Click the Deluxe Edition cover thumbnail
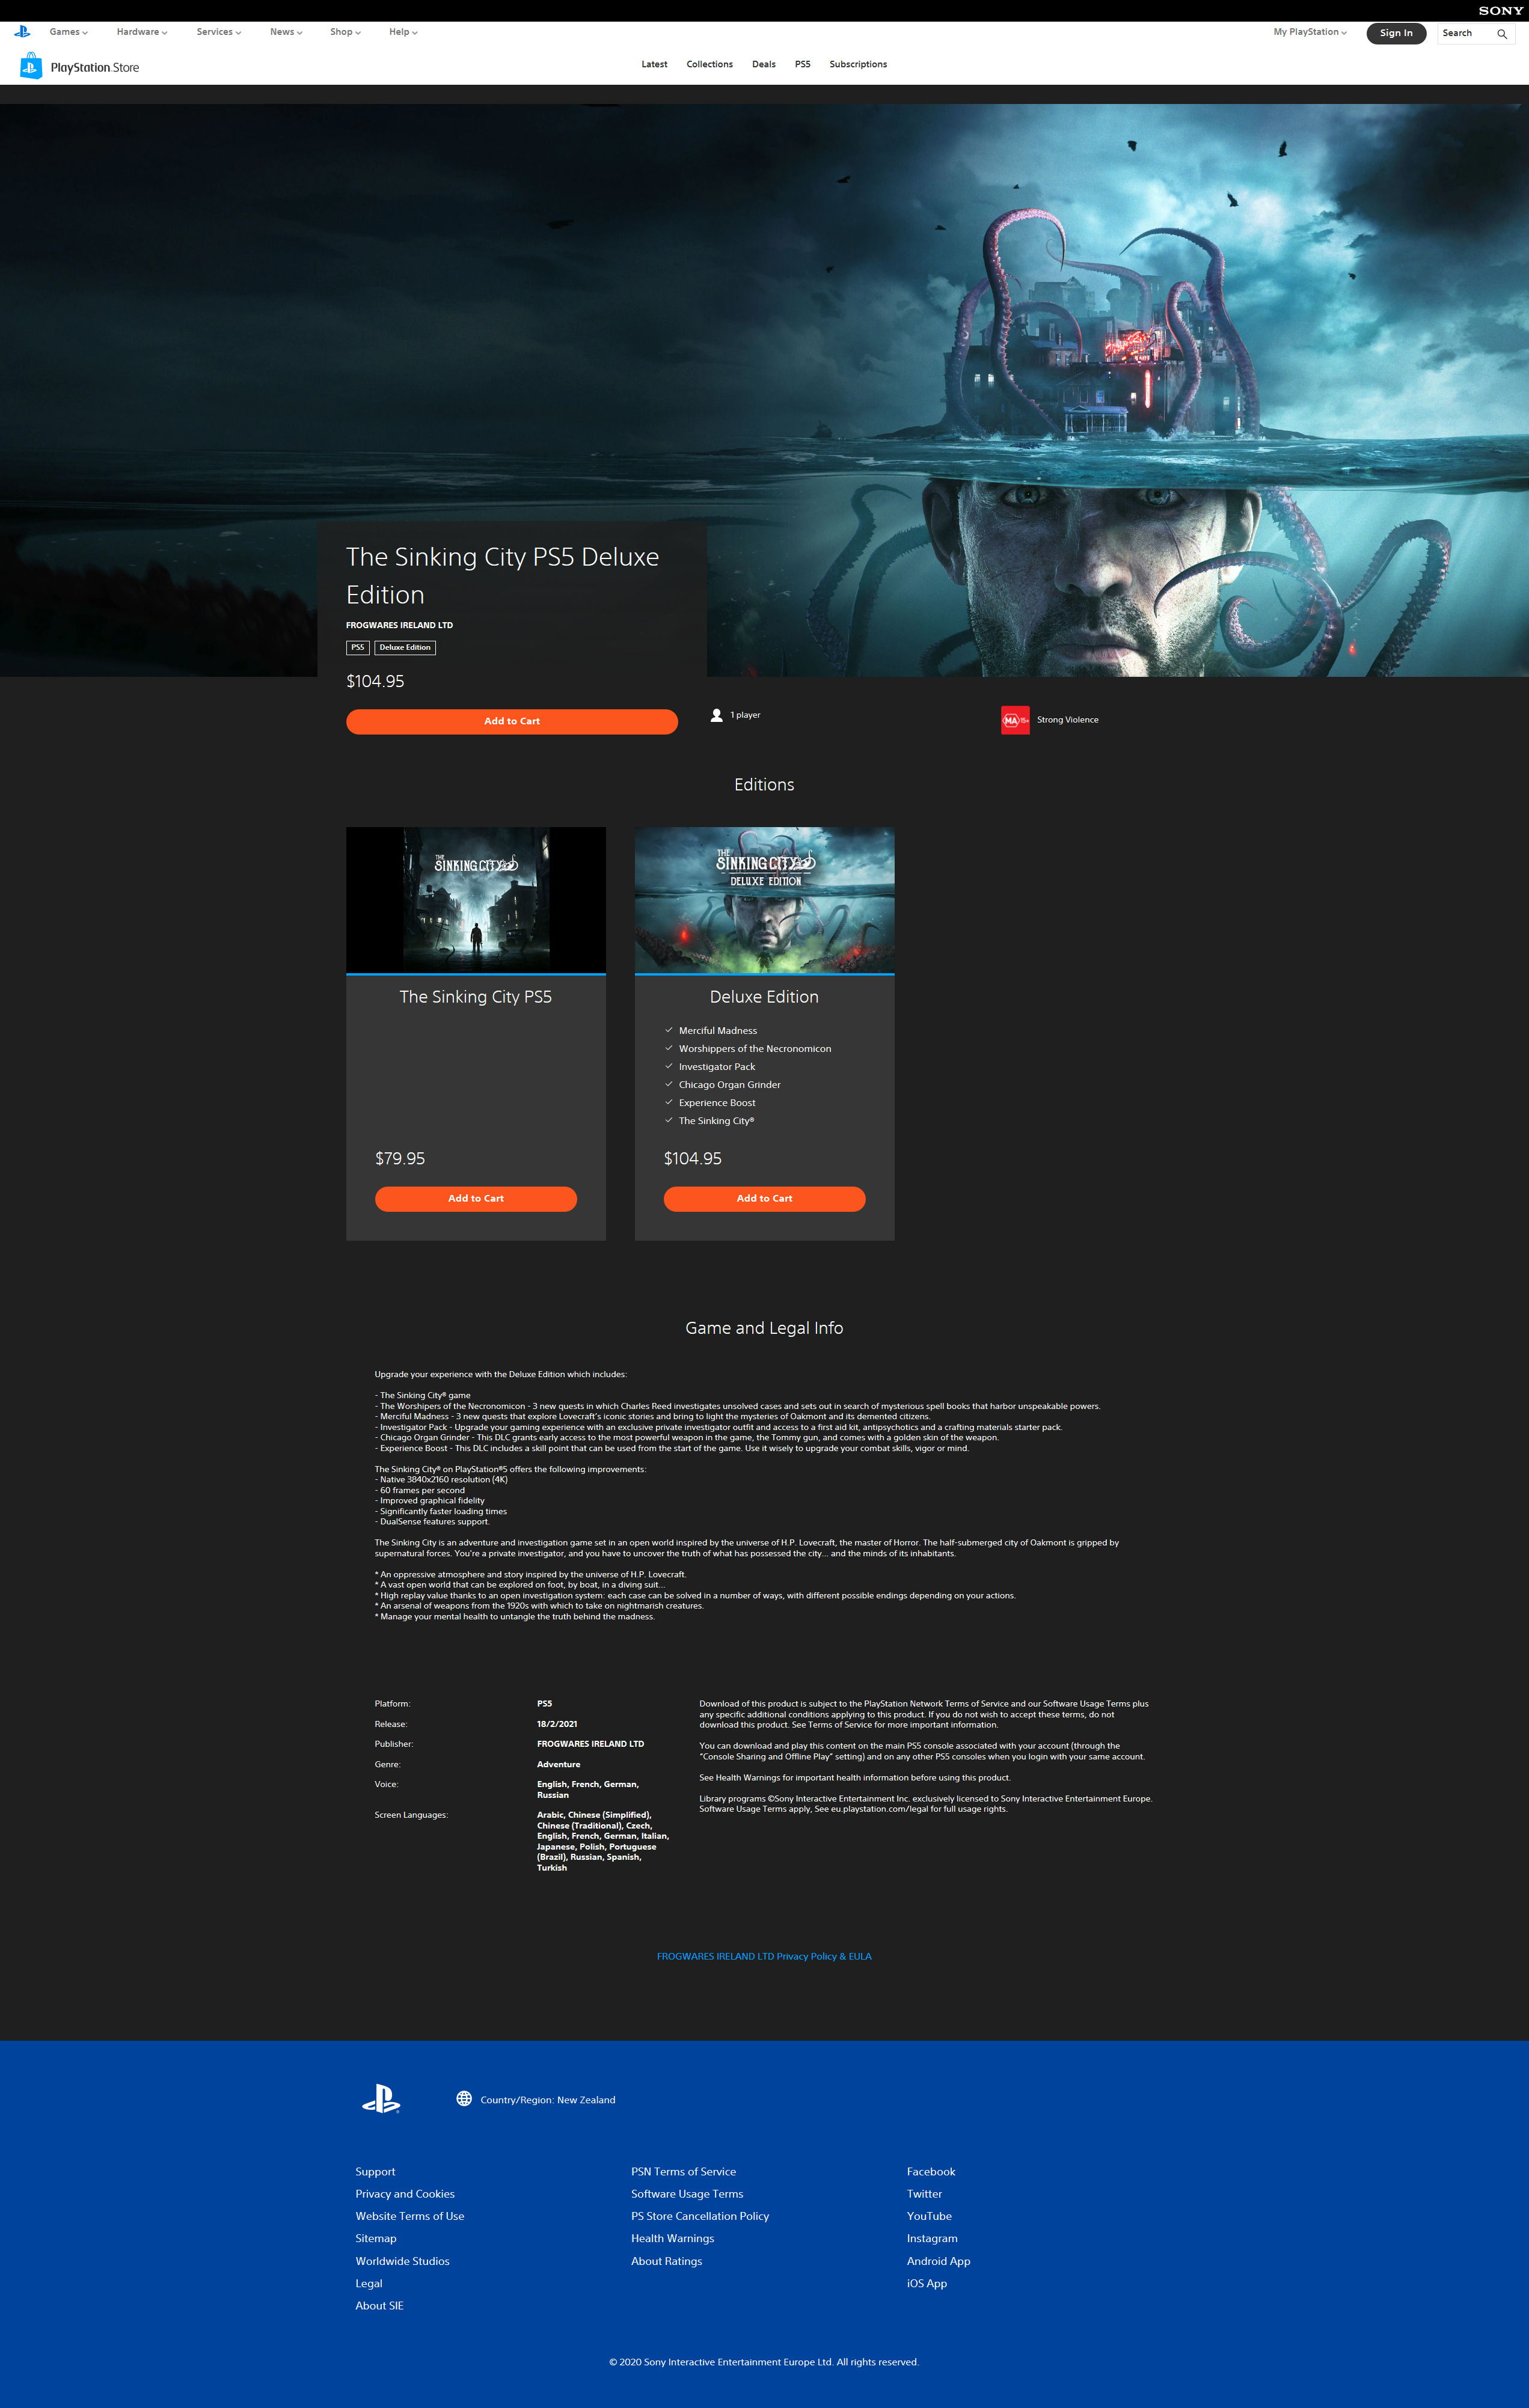The height and width of the screenshot is (2408, 1529). point(764,899)
